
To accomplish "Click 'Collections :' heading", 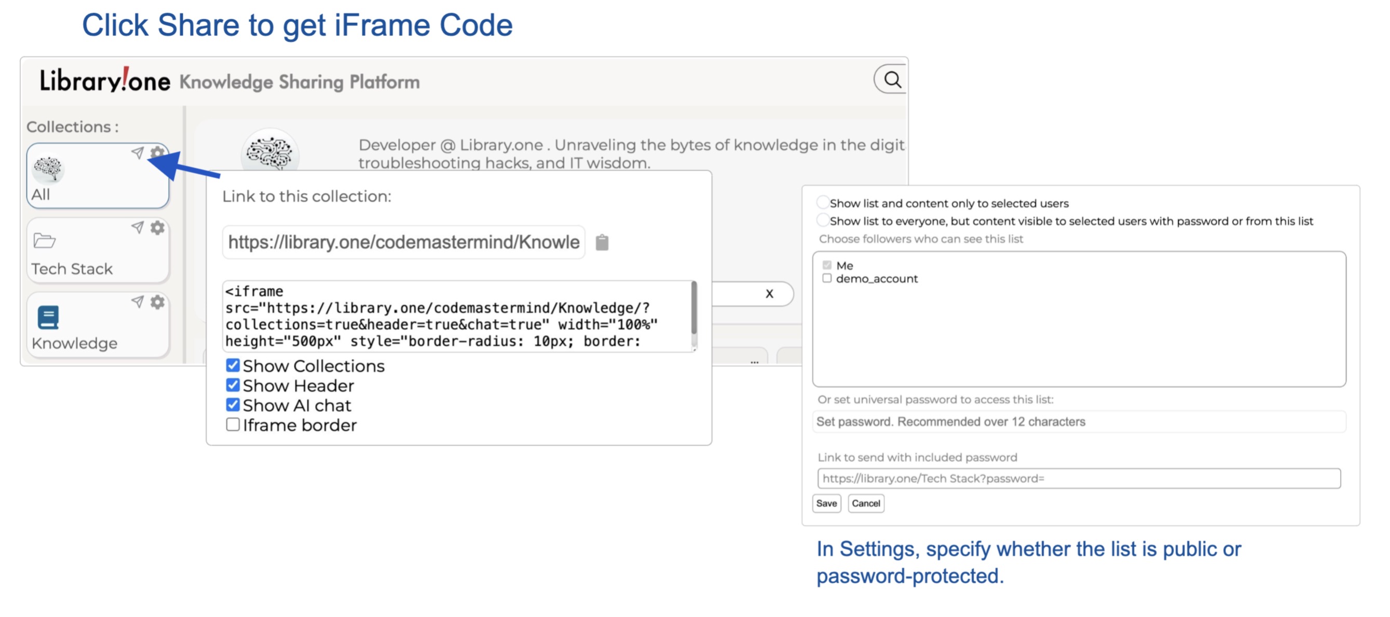I will coord(72,127).
